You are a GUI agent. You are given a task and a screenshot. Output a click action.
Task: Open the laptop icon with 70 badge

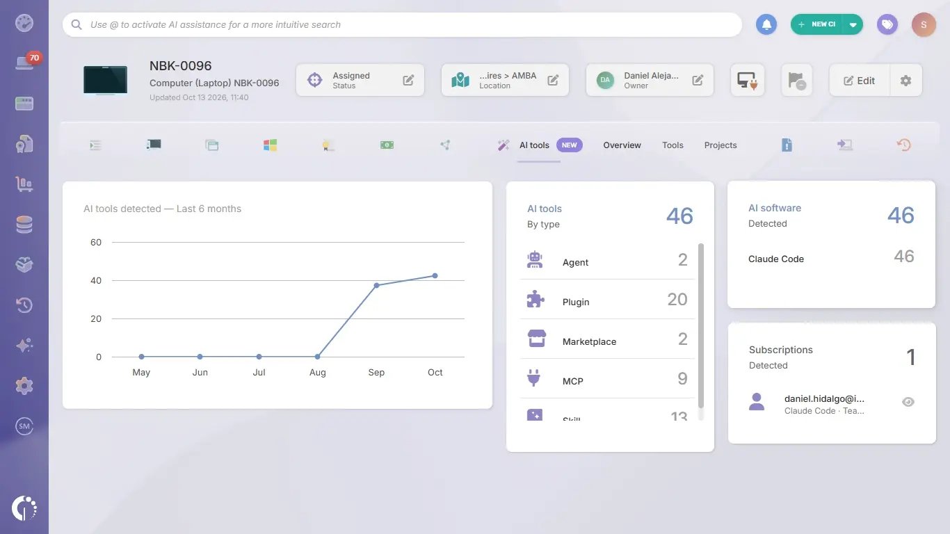[x=26, y=62]
